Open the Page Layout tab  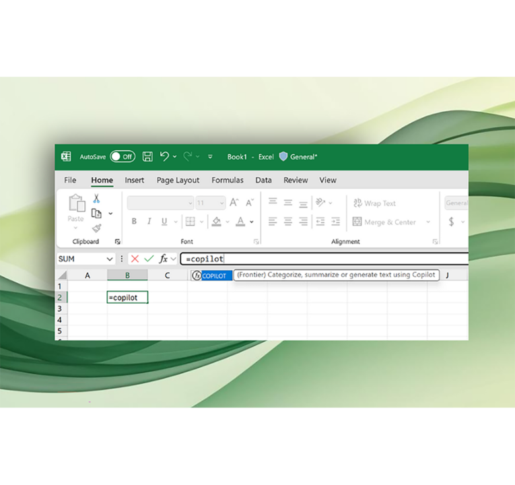click(x=178, y=180)
